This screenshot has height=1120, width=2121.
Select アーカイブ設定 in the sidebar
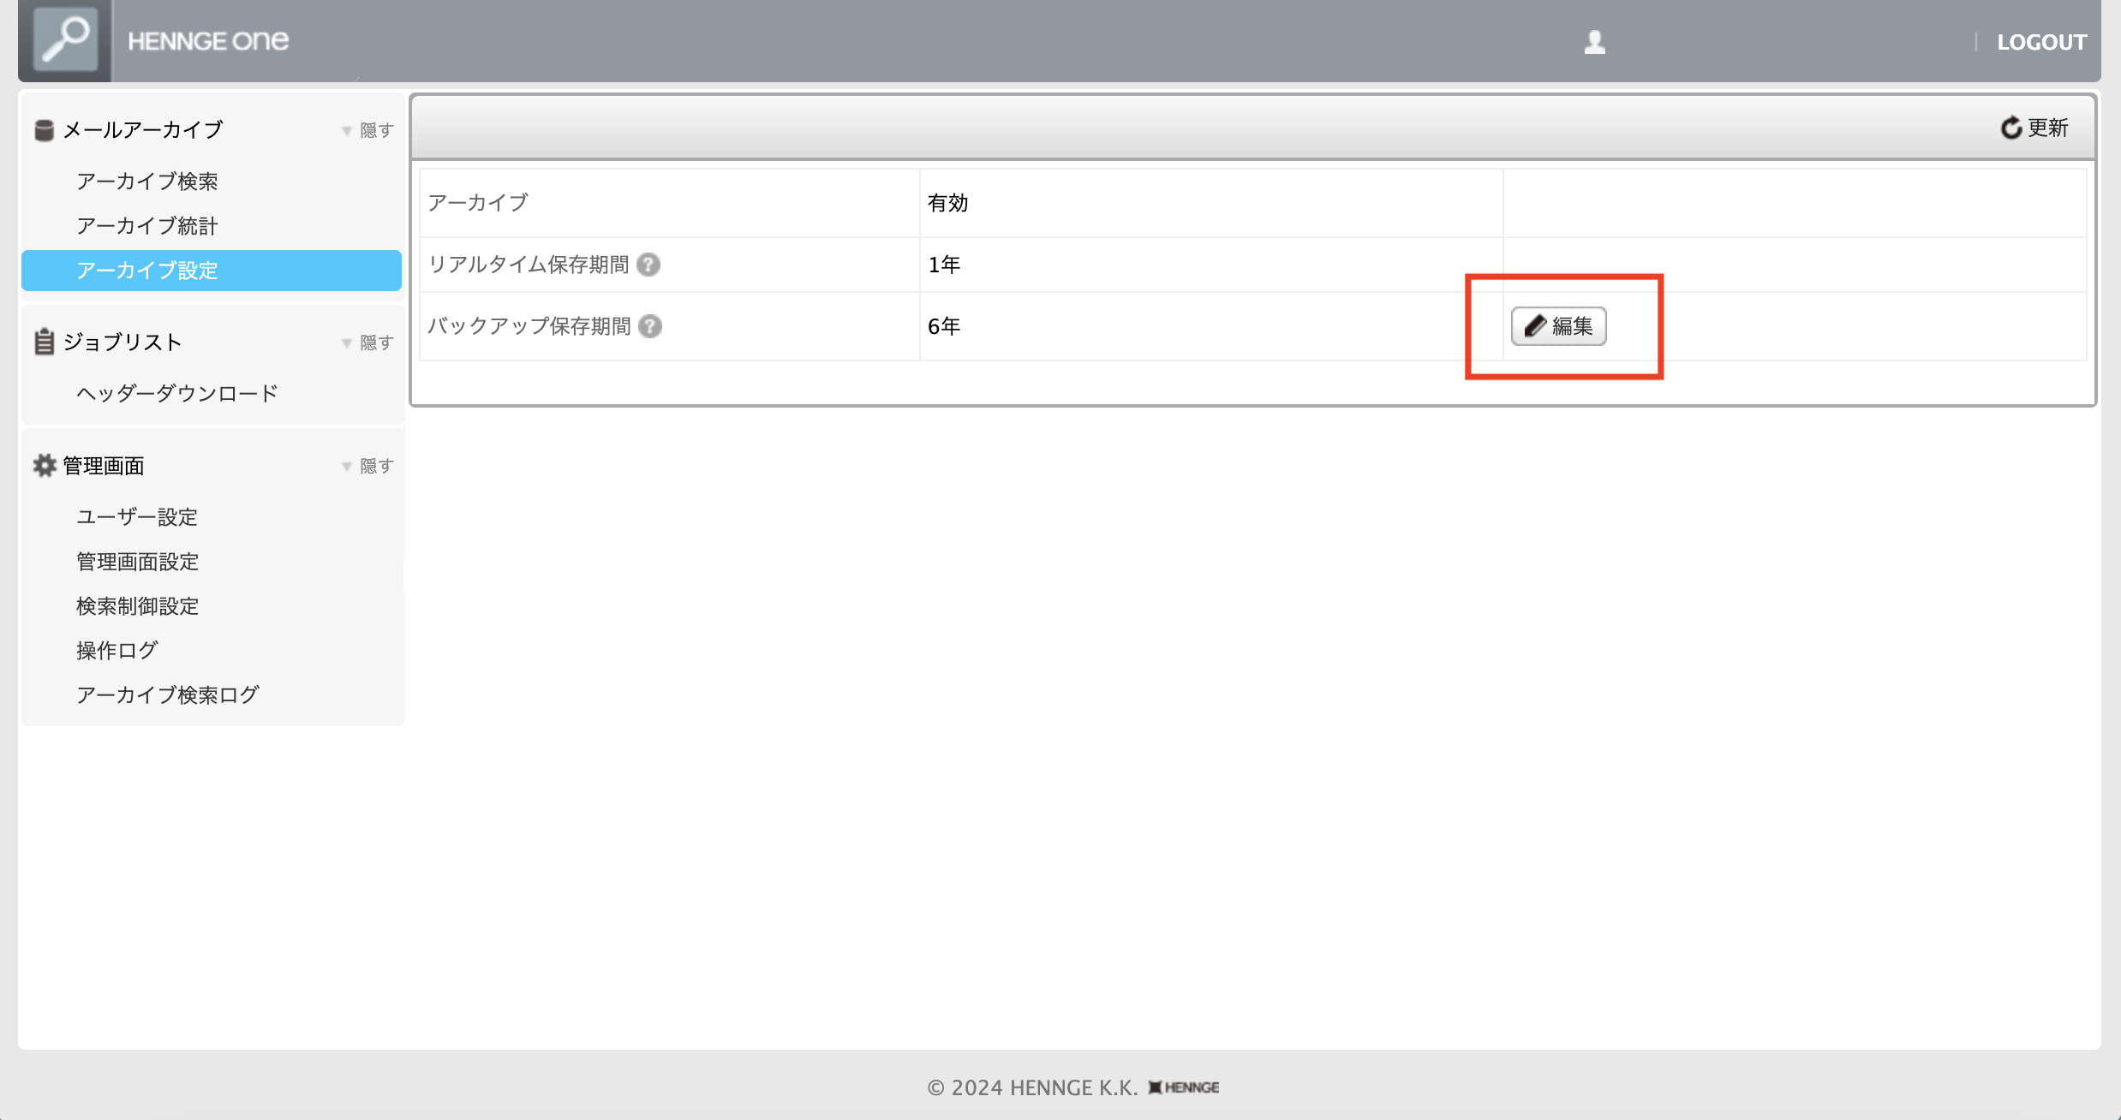212,271
